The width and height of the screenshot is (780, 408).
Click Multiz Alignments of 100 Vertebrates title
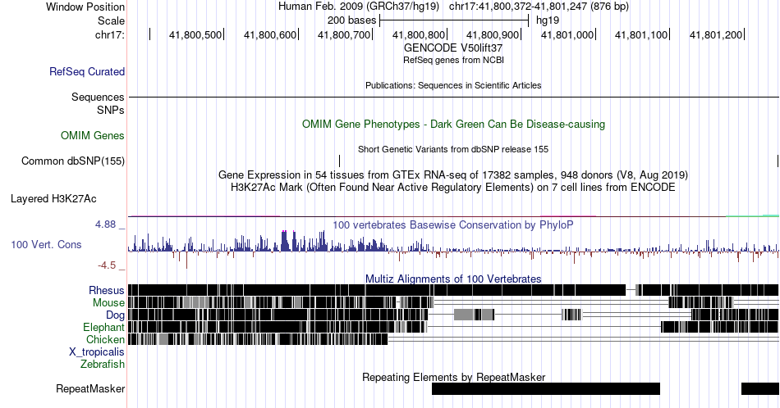[453, 279]
